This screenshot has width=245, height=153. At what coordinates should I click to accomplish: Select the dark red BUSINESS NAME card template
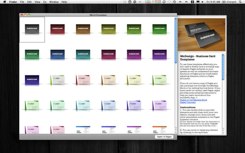58,29
